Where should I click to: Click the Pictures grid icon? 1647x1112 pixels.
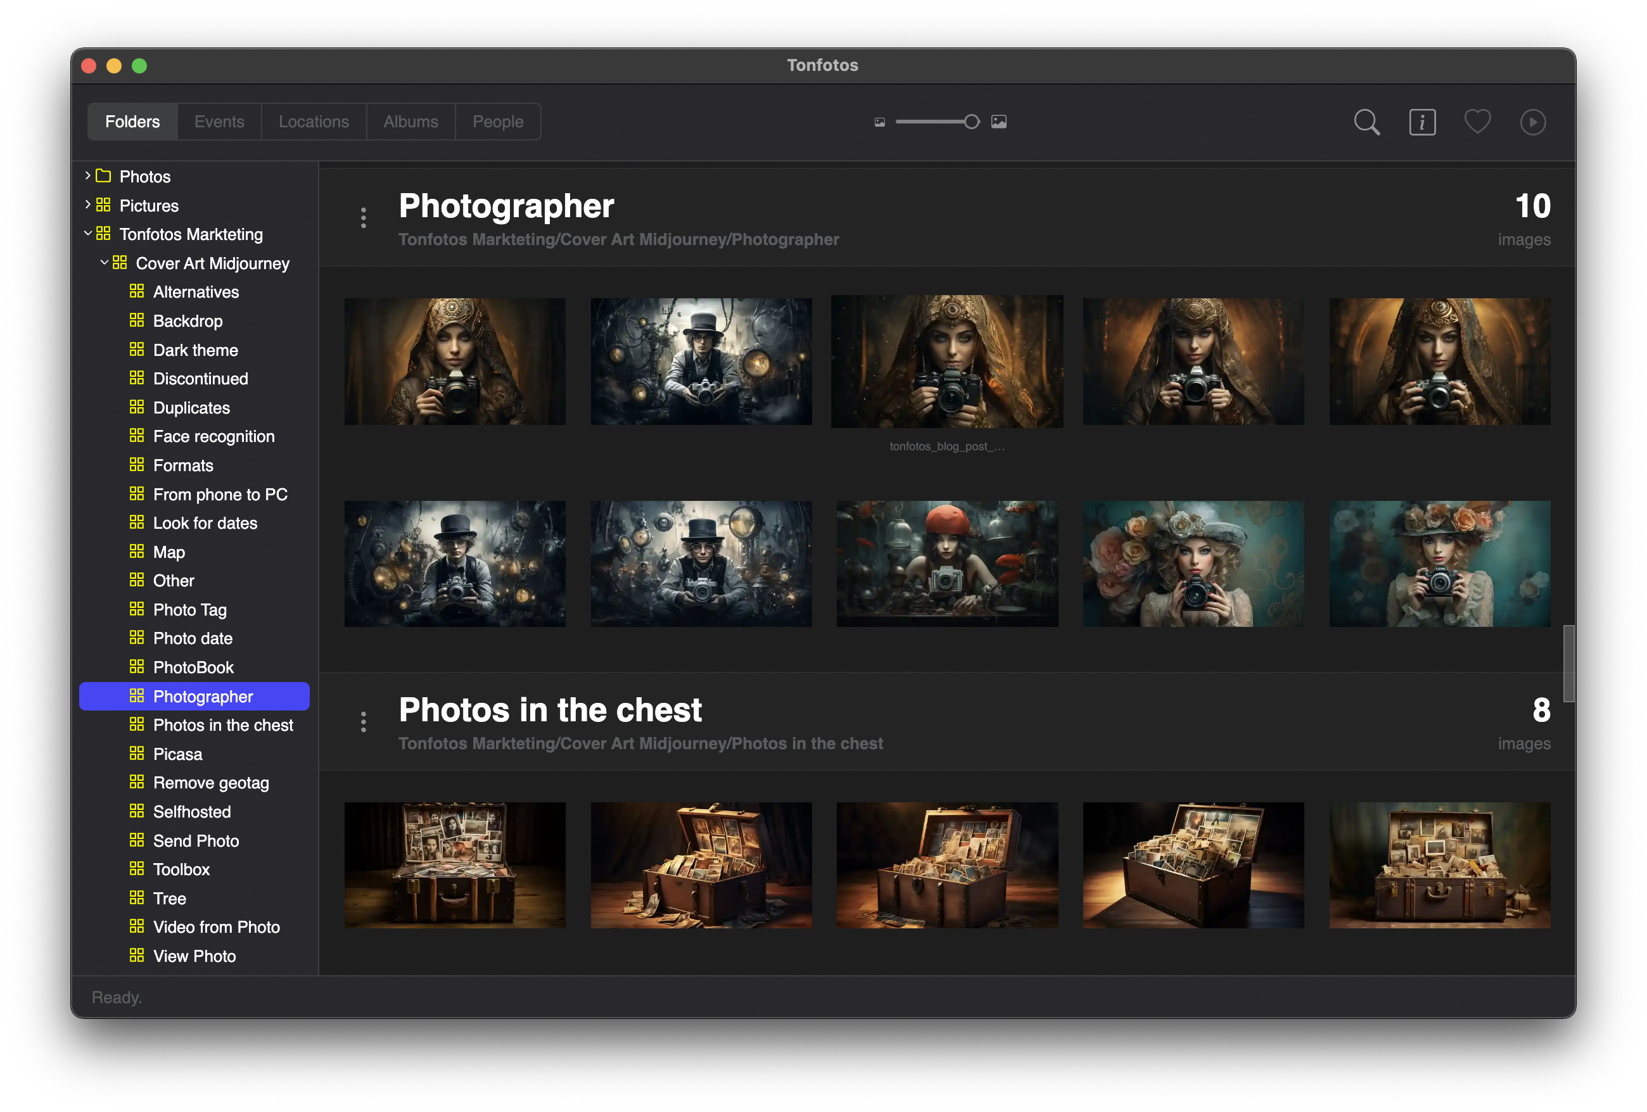pyautogui.click(x=103, y=205)
